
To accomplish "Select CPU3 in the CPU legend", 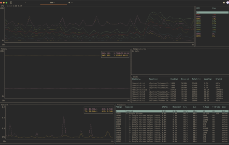I will [x=212, y=23].
